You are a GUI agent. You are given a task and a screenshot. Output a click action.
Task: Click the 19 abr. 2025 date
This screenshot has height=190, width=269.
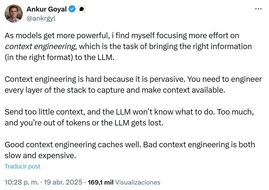(63, 182)
